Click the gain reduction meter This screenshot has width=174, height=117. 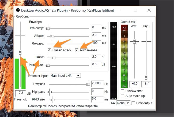(x=114, y=61)
